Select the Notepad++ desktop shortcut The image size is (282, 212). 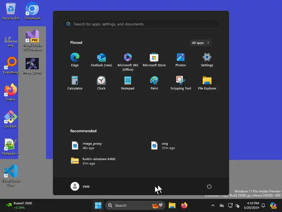11,147
